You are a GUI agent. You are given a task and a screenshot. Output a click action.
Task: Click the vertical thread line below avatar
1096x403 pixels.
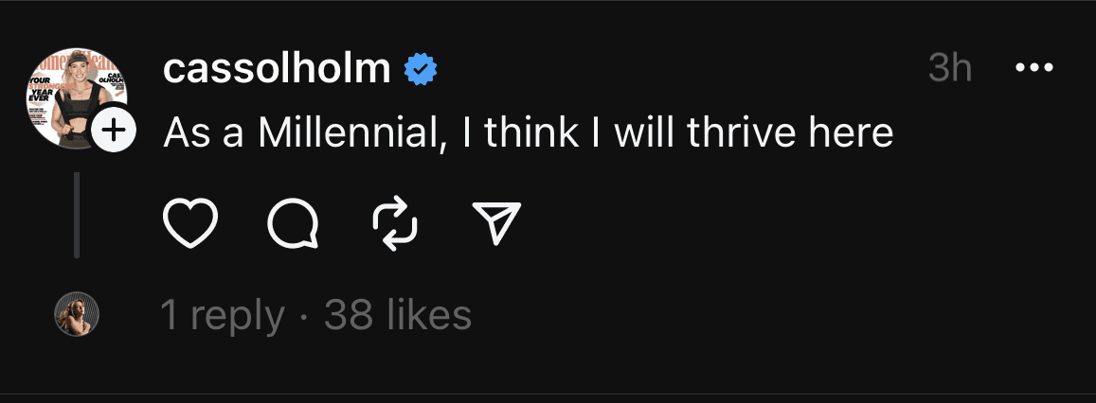[x=76, y=215]
